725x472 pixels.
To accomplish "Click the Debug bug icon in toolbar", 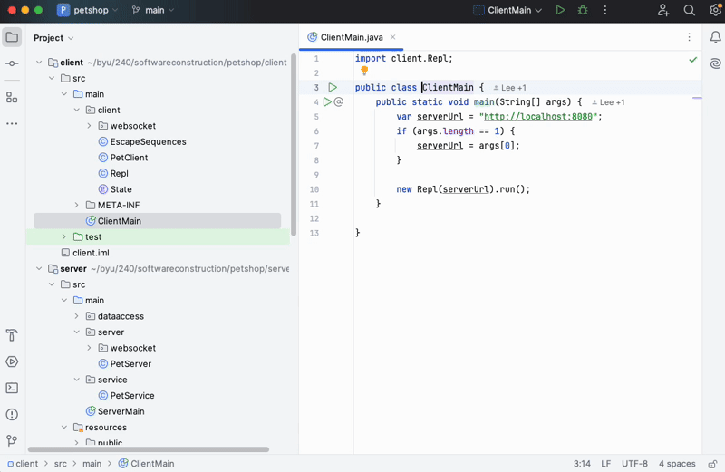I will pyautogui.click(x=583, y=10).
